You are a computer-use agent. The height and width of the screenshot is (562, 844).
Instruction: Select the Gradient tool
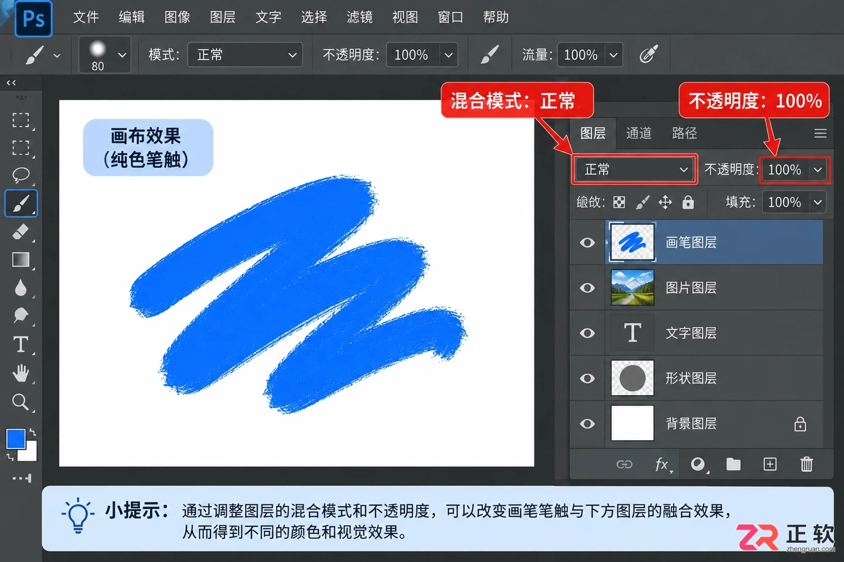[x=21, y=259]
